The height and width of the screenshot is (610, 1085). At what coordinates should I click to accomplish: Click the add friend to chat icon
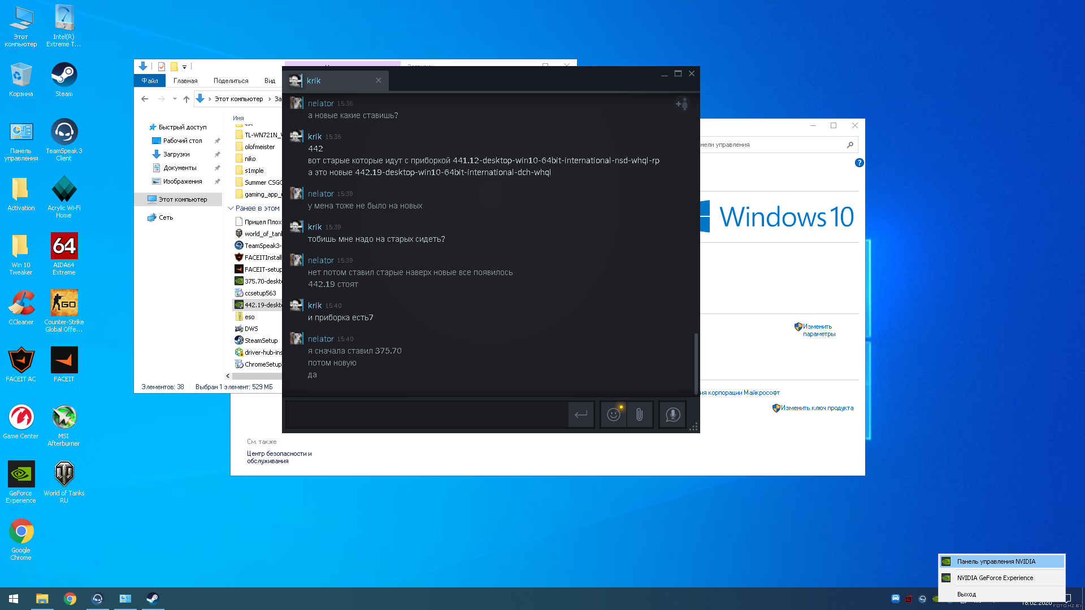click(x=682, y=104)
